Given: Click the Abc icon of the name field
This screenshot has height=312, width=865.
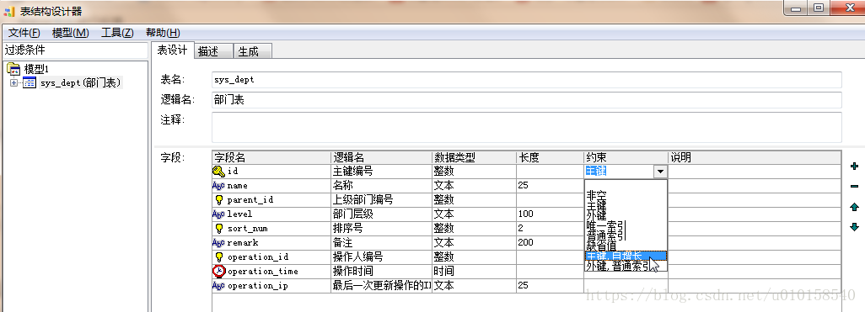Looking at the screenshot, I should [x=219, y=186].
